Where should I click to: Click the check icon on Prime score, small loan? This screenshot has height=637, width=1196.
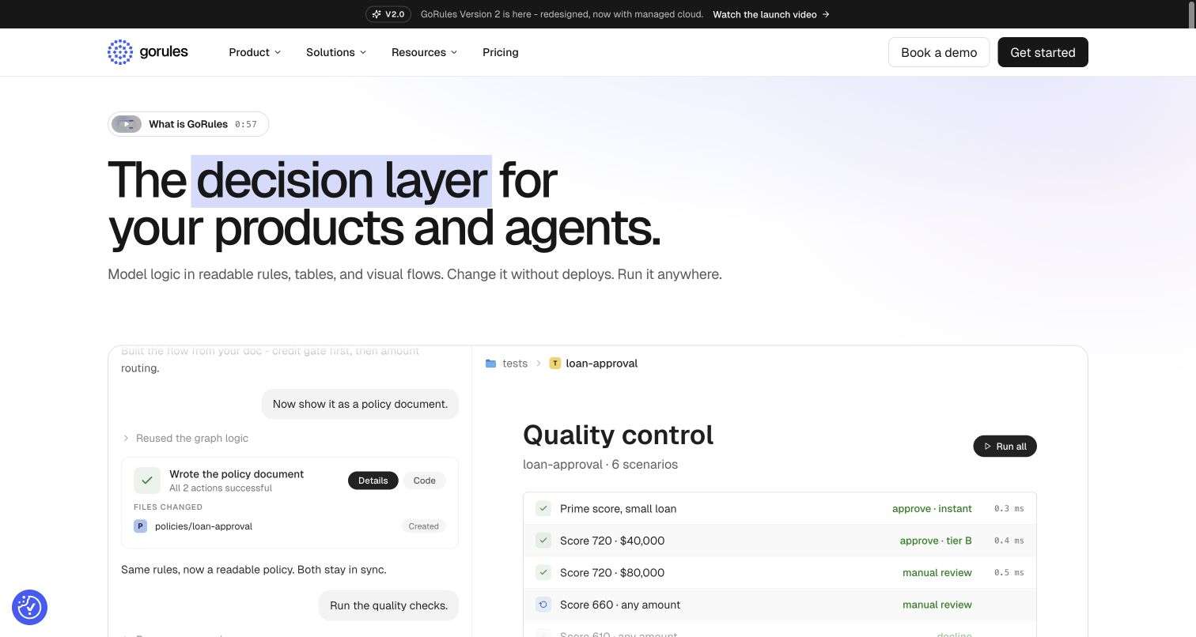click(543, 509)
